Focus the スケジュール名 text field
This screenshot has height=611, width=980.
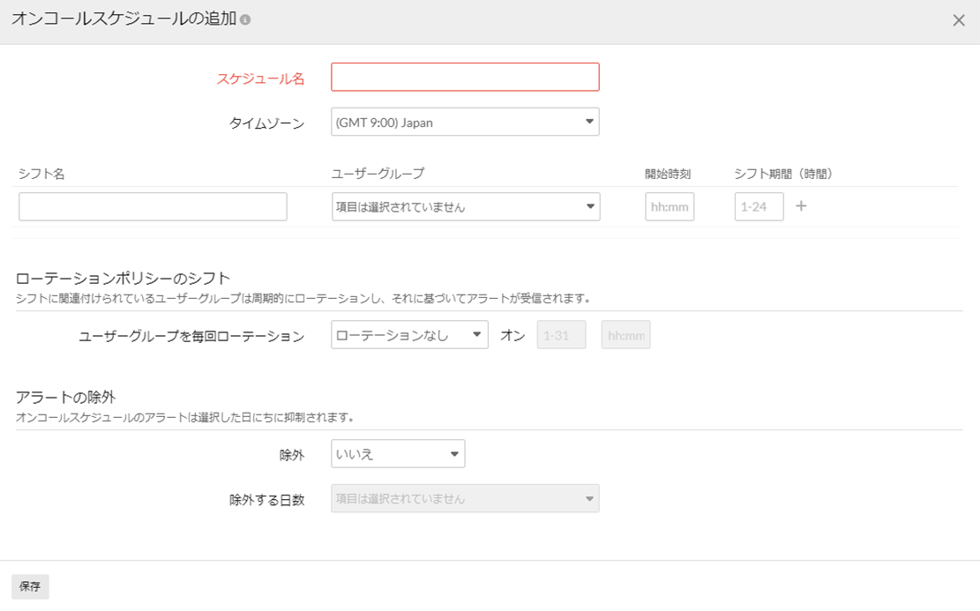tap(465, 78)
